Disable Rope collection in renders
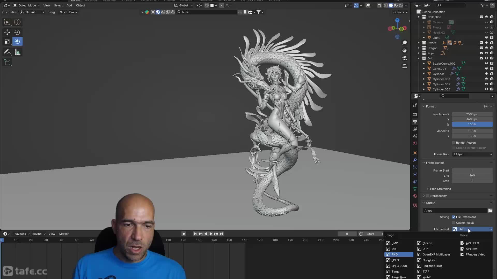Screen dimensions: 497x279 [x=492, y=53]
